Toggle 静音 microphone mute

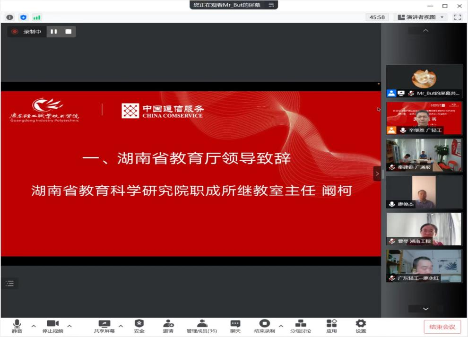pos(17,326)
